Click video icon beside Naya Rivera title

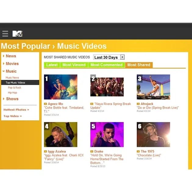(x=92, y=104)
